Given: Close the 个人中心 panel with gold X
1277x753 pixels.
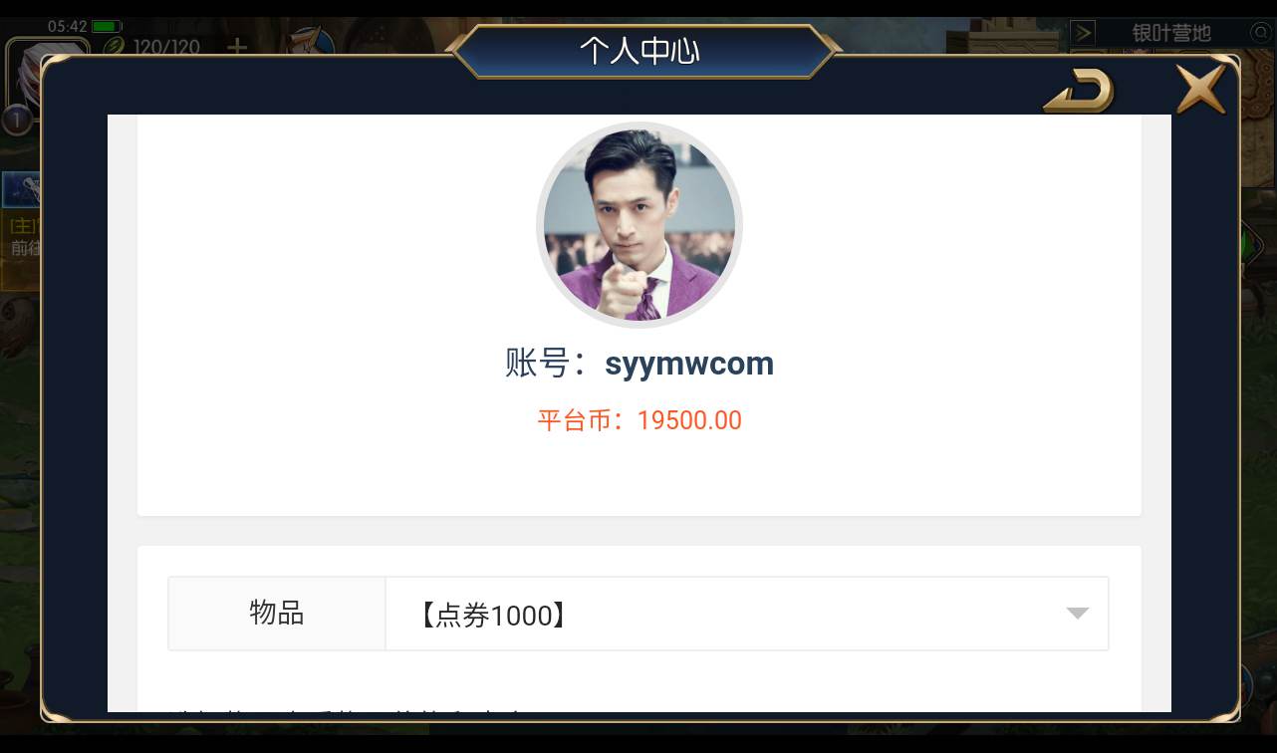Looking at the screenshot, I should tap(1201, 89).
